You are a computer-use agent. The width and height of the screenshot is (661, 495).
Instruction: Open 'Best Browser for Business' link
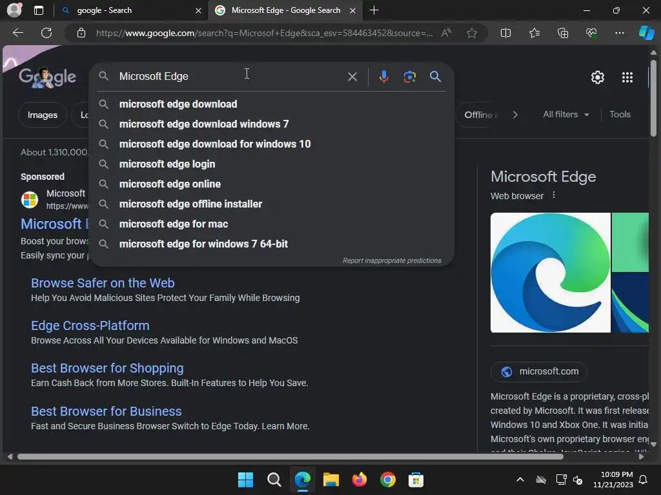107,411
